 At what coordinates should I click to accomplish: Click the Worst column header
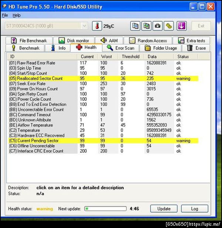coord(108,56)
